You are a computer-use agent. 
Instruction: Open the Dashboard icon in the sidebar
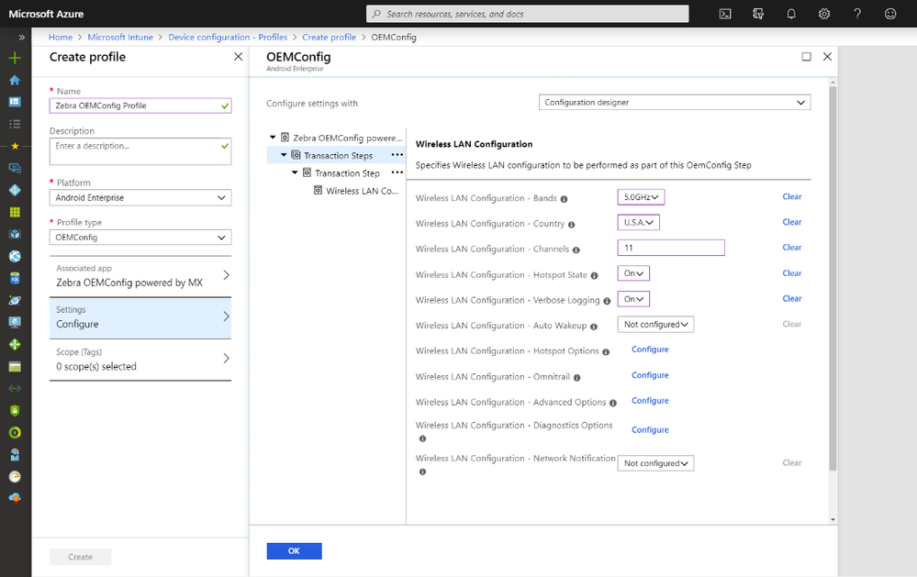[x=16, y=102]
